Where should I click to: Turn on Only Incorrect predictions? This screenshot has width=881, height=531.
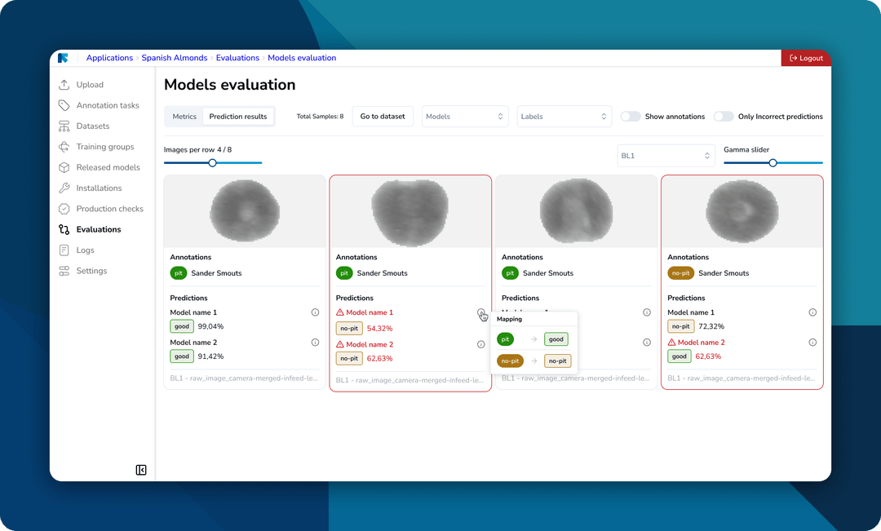(724, 117)
